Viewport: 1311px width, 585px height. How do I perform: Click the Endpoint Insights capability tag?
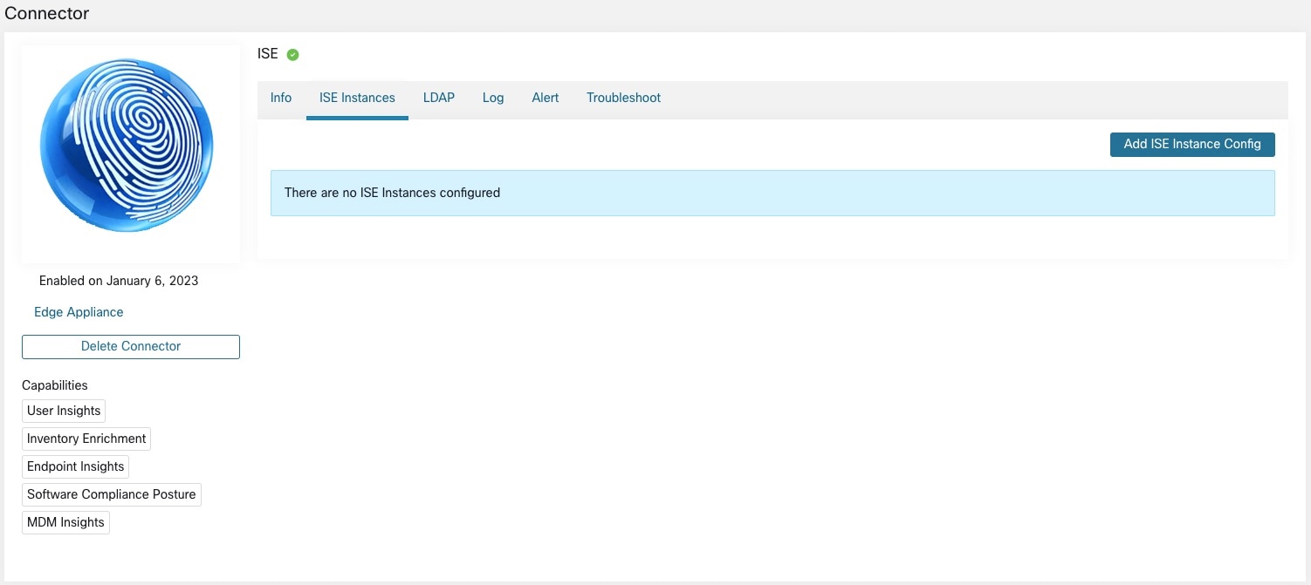(x=76, y=466)
